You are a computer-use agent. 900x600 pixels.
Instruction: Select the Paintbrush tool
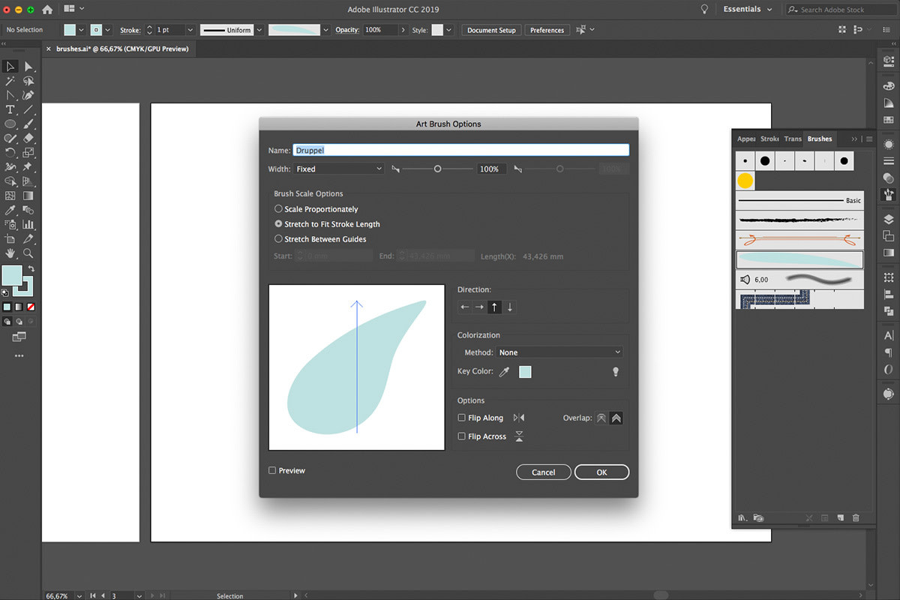pyautogui.click(x=28, y=124)
